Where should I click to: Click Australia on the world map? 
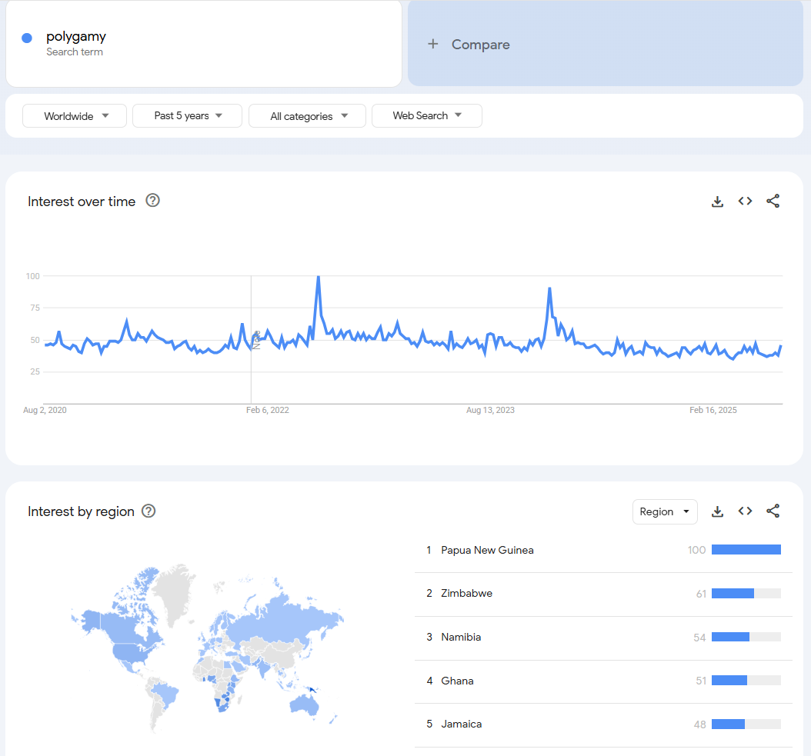(x=304, y=704)
